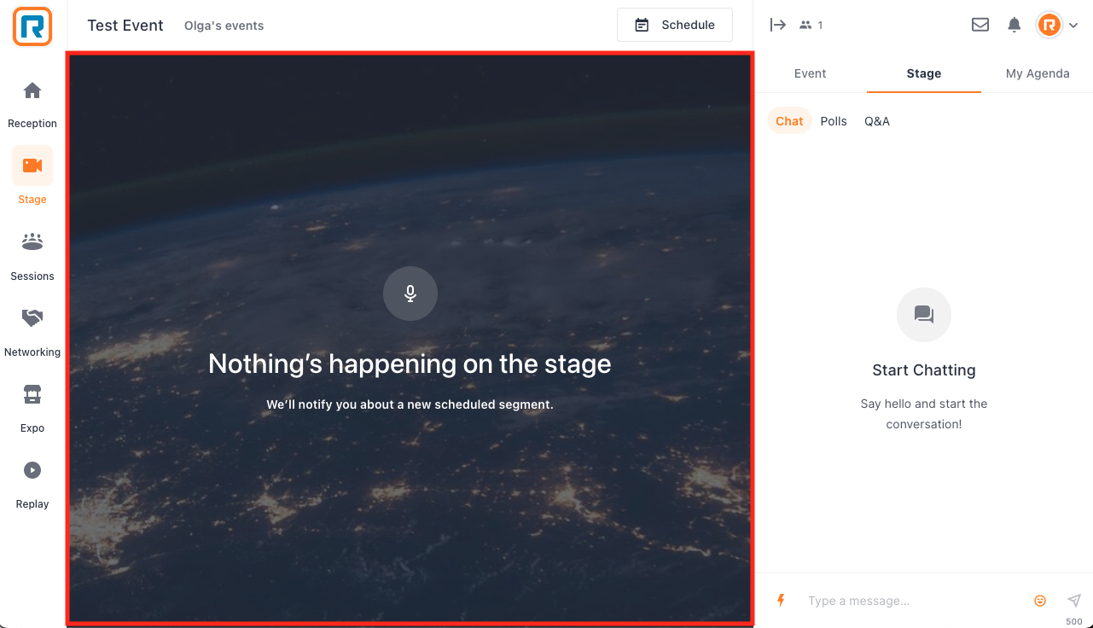
Task: Select the Stage tab in the side panel
Action: pyautogui.click(x=923, y=73)
